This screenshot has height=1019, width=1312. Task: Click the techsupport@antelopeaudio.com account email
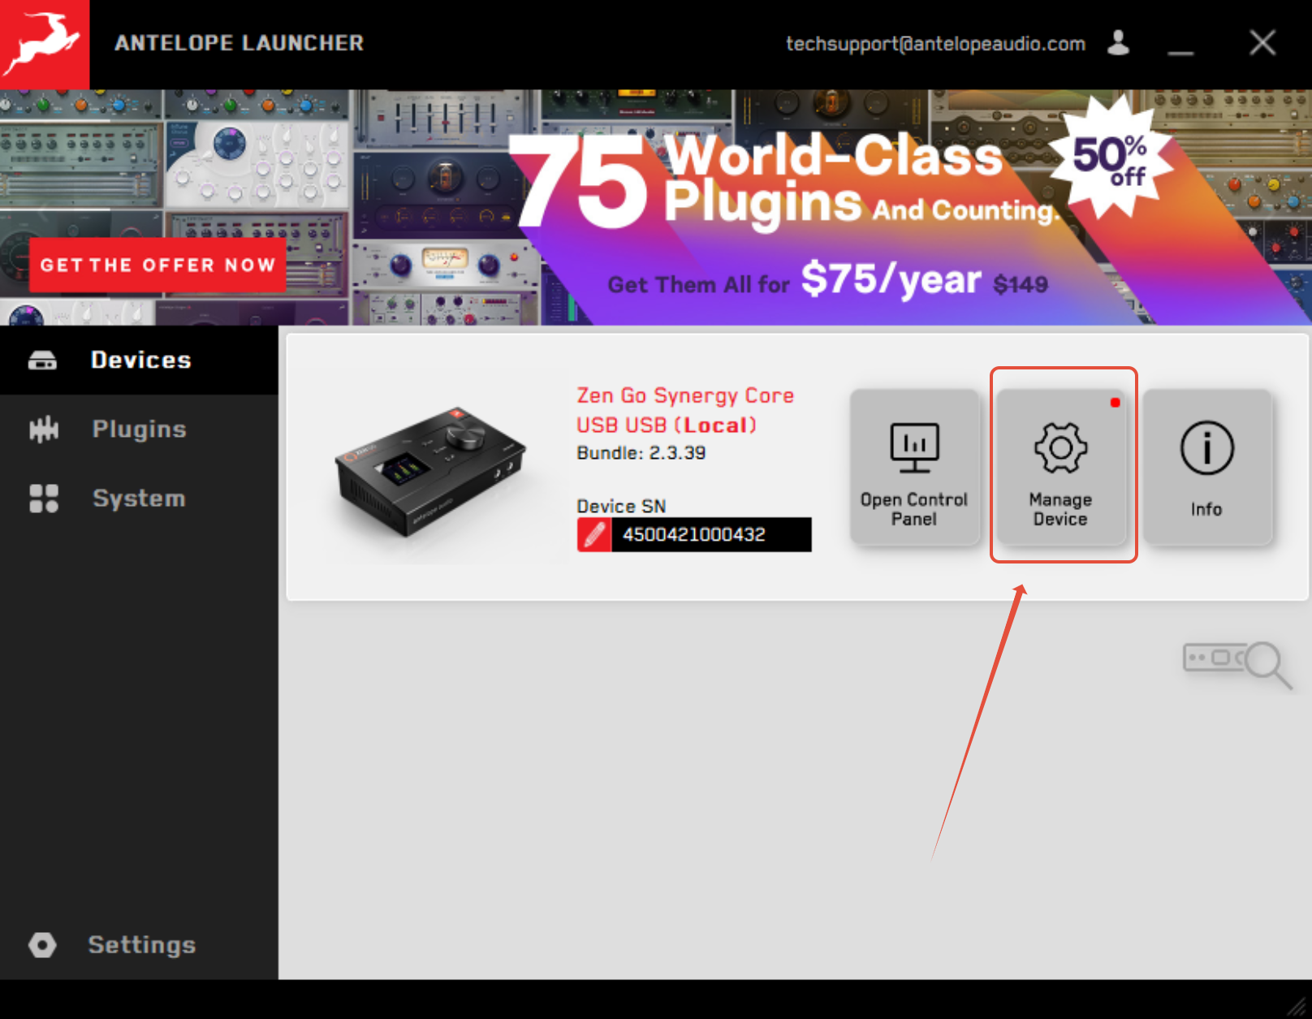[x=935, y=43]
